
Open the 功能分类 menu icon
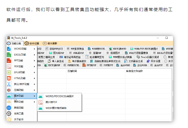coord(9,43)
